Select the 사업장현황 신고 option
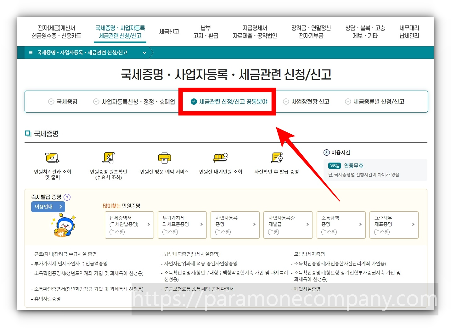 [x=306, y=101]
